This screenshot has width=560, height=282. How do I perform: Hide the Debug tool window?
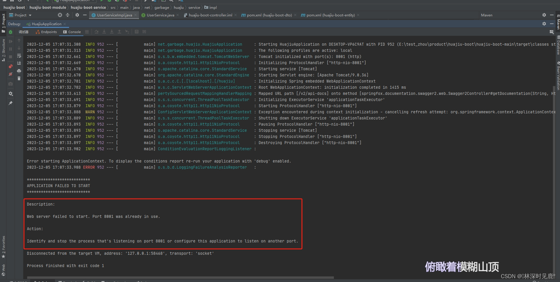click(x=552, y=24)
